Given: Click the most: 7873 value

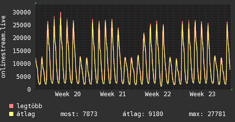Looking at the screenshot, I should [79, 114].
